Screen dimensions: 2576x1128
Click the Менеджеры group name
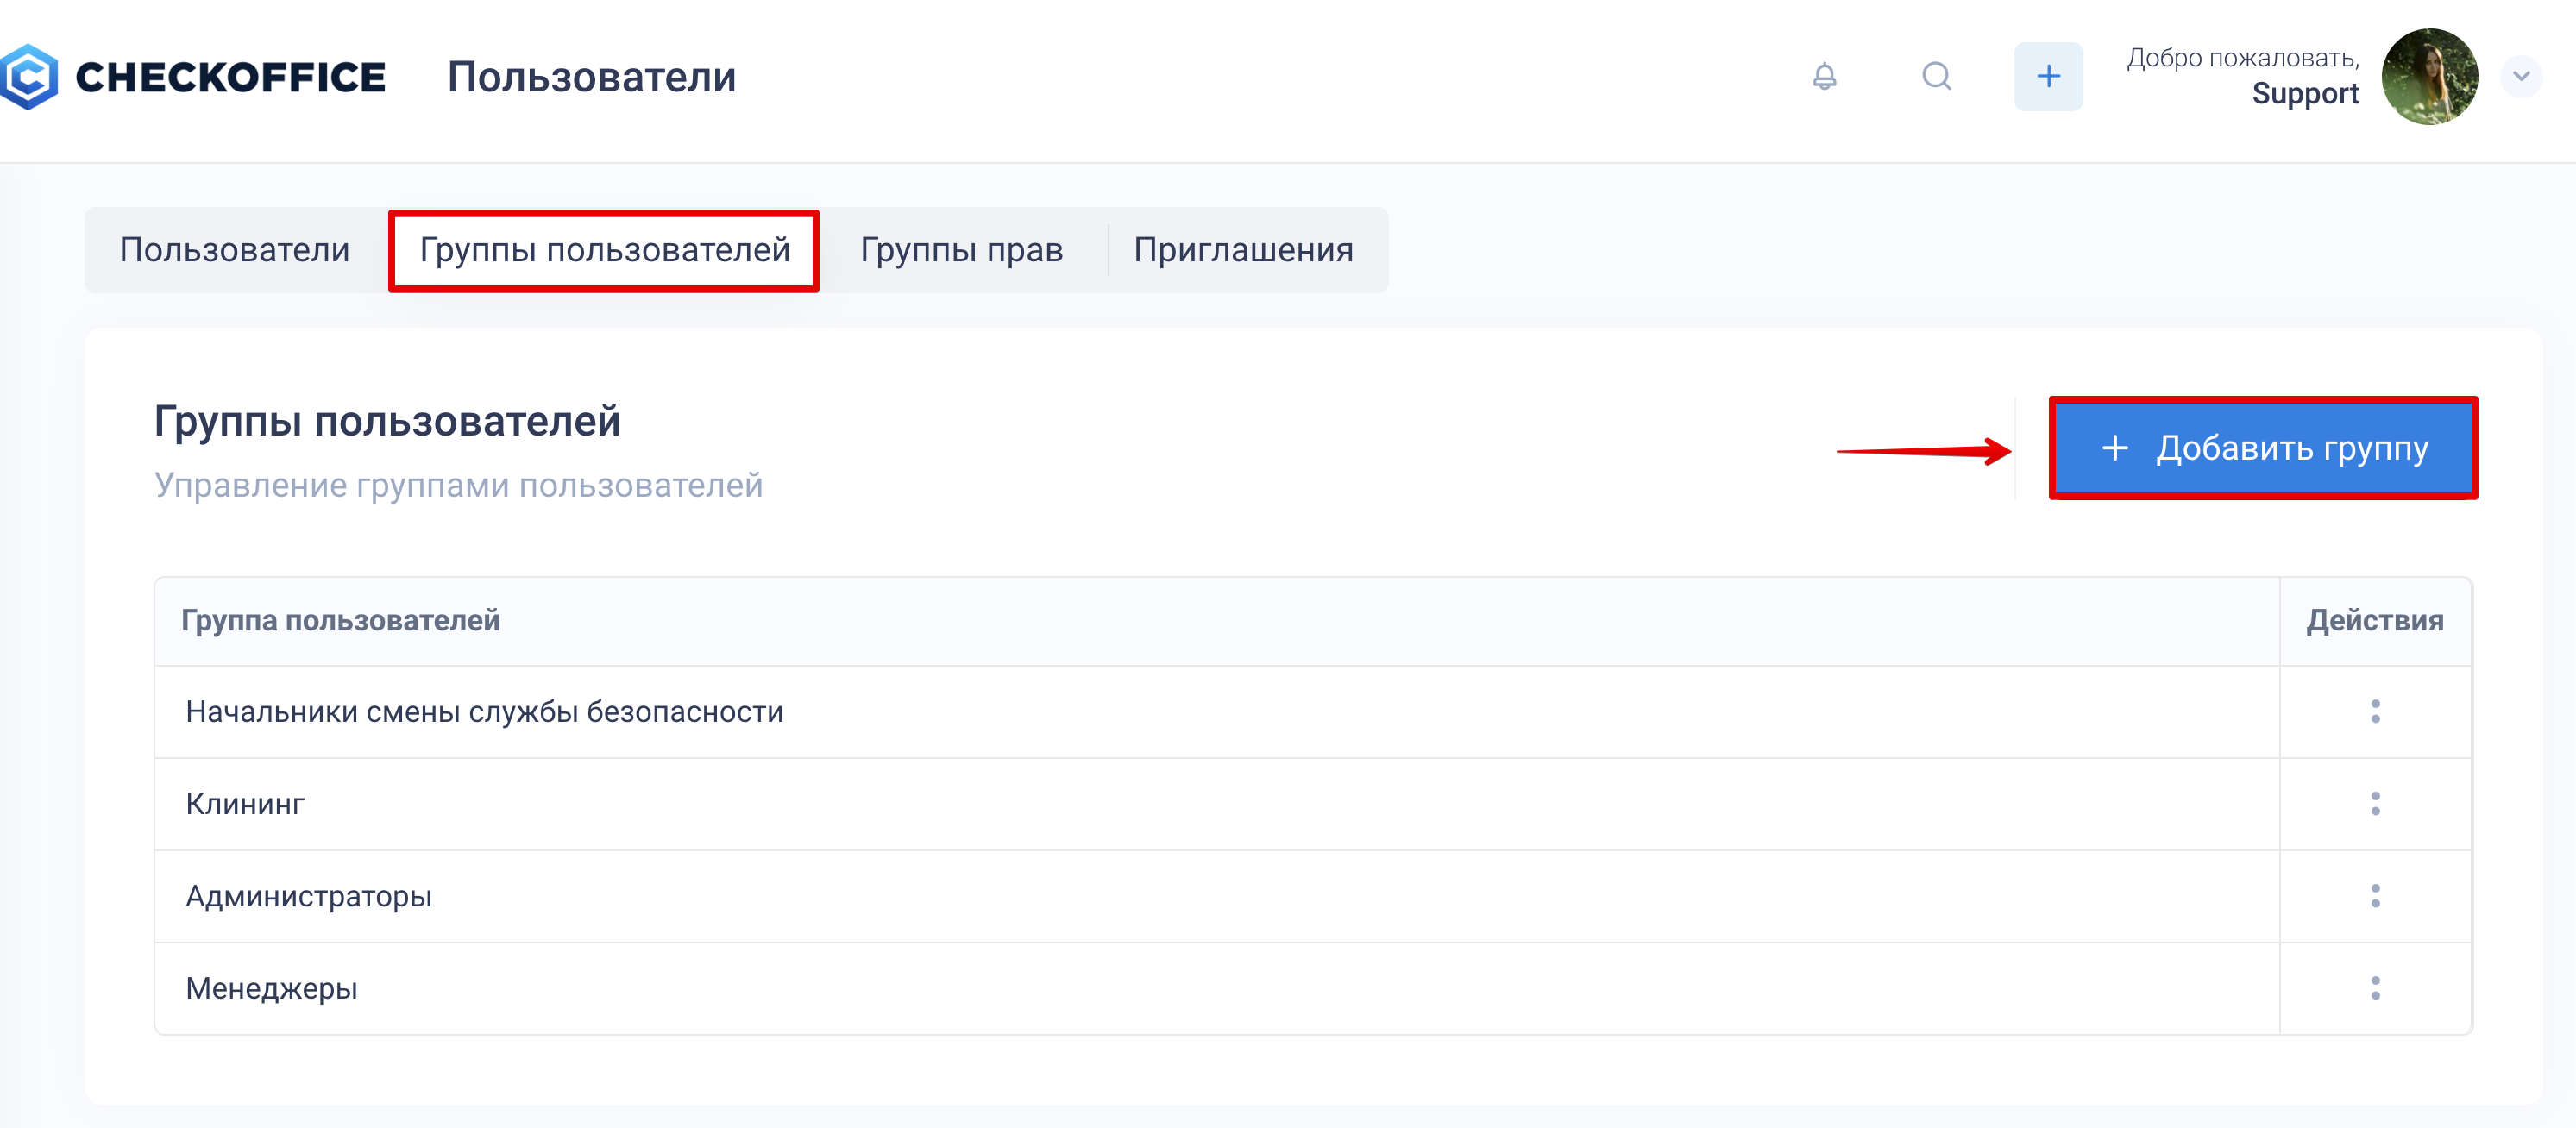[x=272, y=988]
